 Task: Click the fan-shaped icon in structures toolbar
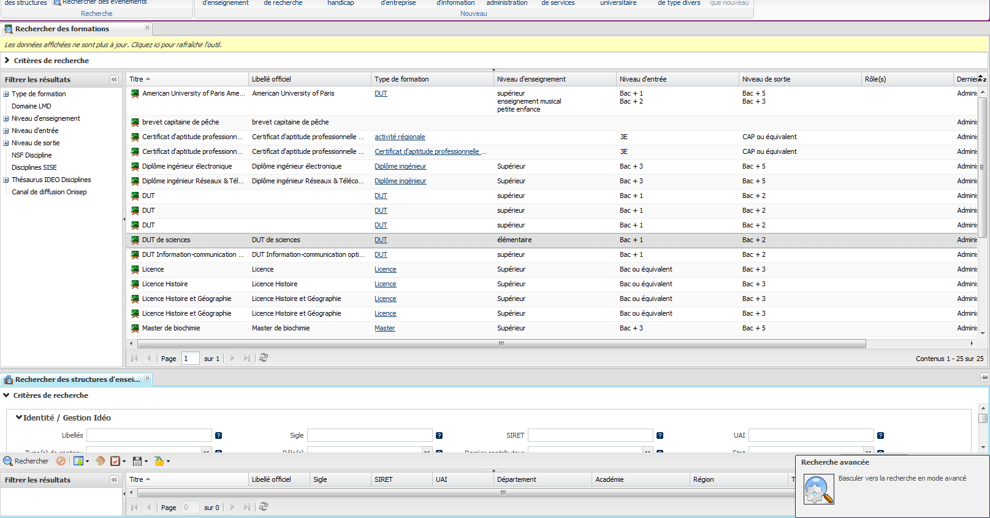click(101, 461)
